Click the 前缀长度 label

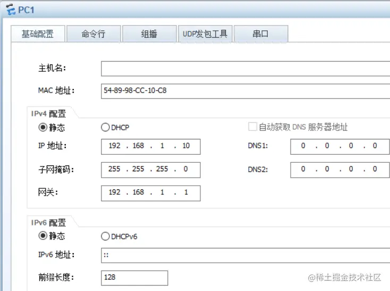tap(56, 277)
